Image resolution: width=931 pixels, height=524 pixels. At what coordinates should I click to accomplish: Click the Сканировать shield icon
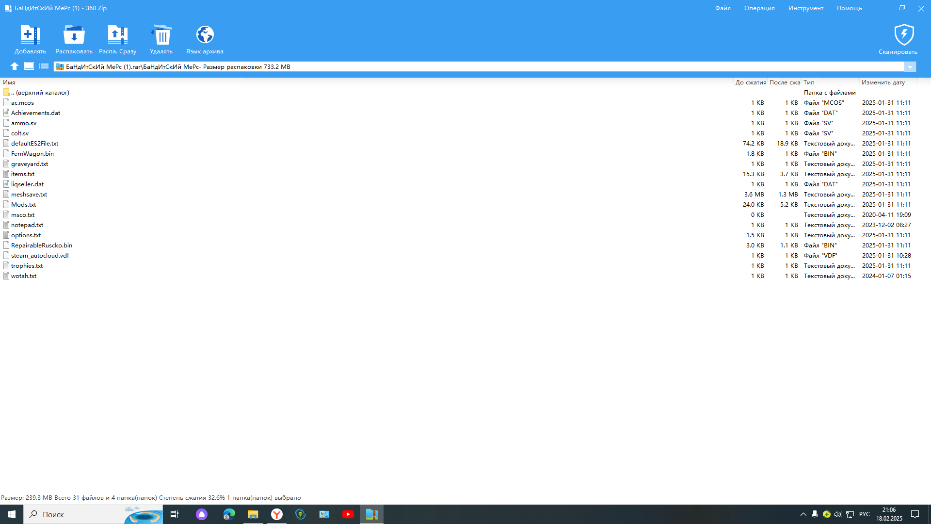pos(904,35)
